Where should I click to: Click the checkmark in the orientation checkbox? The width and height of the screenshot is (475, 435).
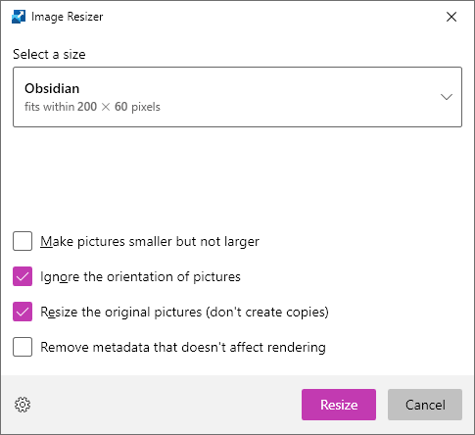pos(23,276)
